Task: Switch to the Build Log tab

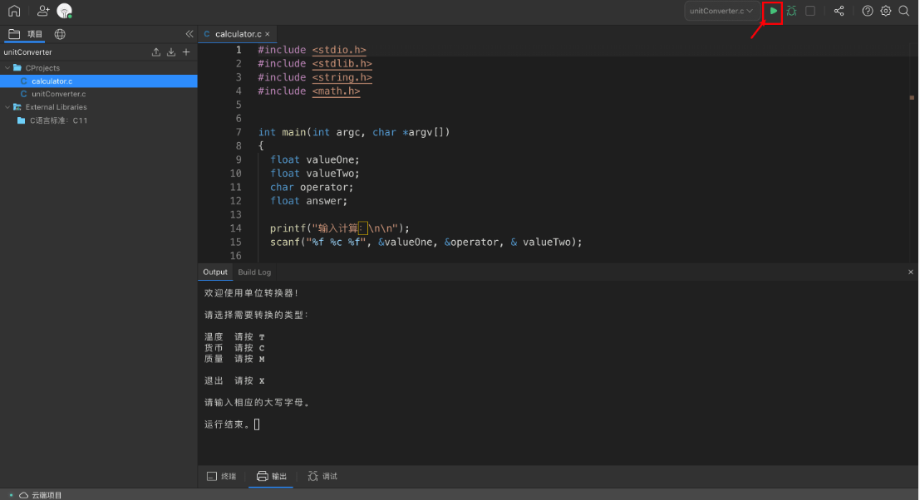Action: [254, 272]
